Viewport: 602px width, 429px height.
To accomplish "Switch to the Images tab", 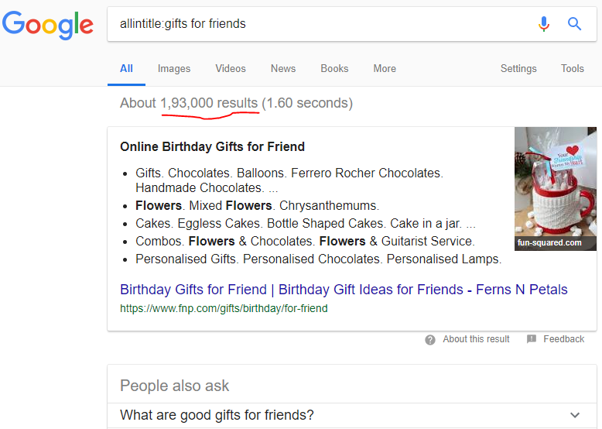I will point(174,68).
